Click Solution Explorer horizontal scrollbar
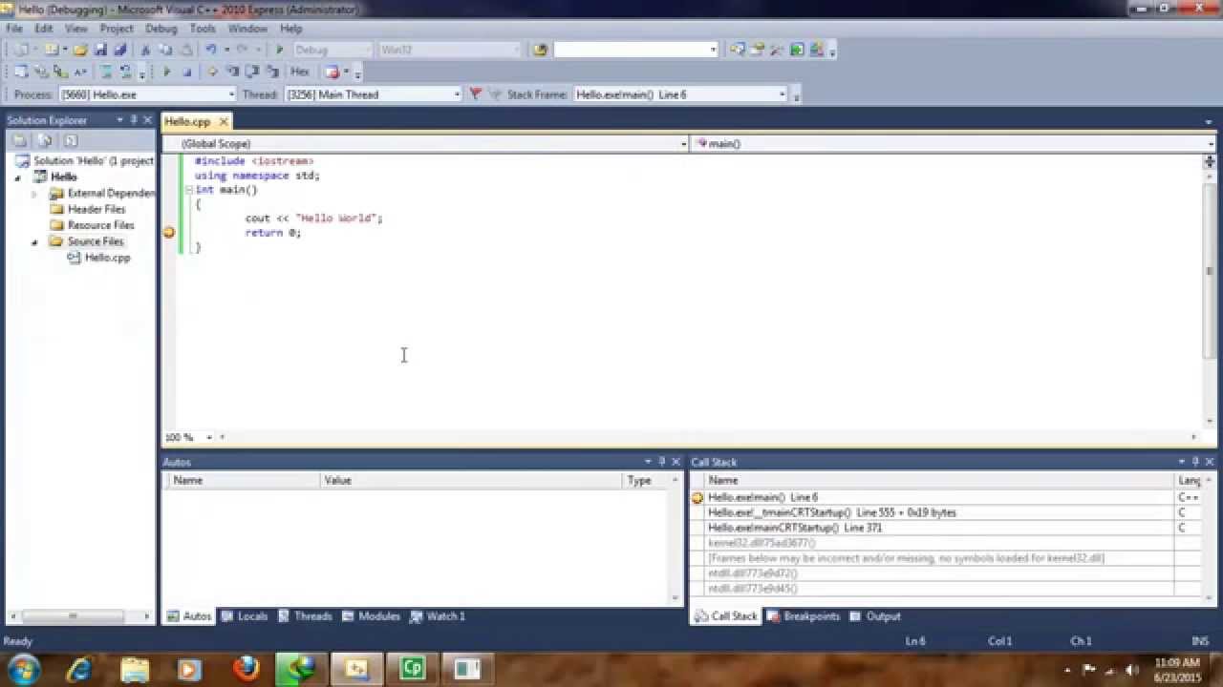Image resolution: width=1223 pixels, height=687 pixels. [72, 616]
